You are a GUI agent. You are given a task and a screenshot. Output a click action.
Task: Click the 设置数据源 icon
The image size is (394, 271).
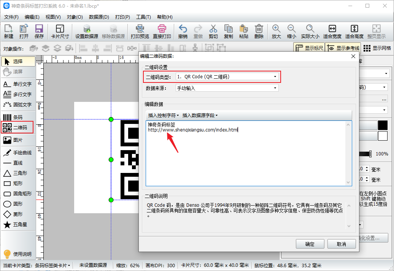(87, 32)
